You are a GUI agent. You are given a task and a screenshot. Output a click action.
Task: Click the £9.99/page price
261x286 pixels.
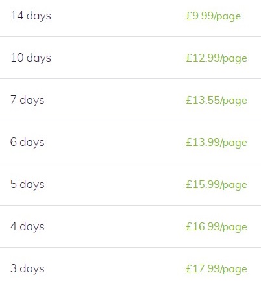214,16
